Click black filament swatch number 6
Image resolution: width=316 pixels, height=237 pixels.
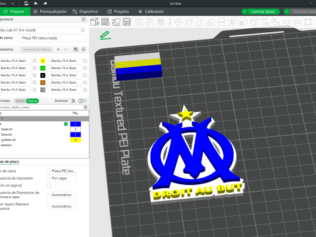(x=43, y=75)
